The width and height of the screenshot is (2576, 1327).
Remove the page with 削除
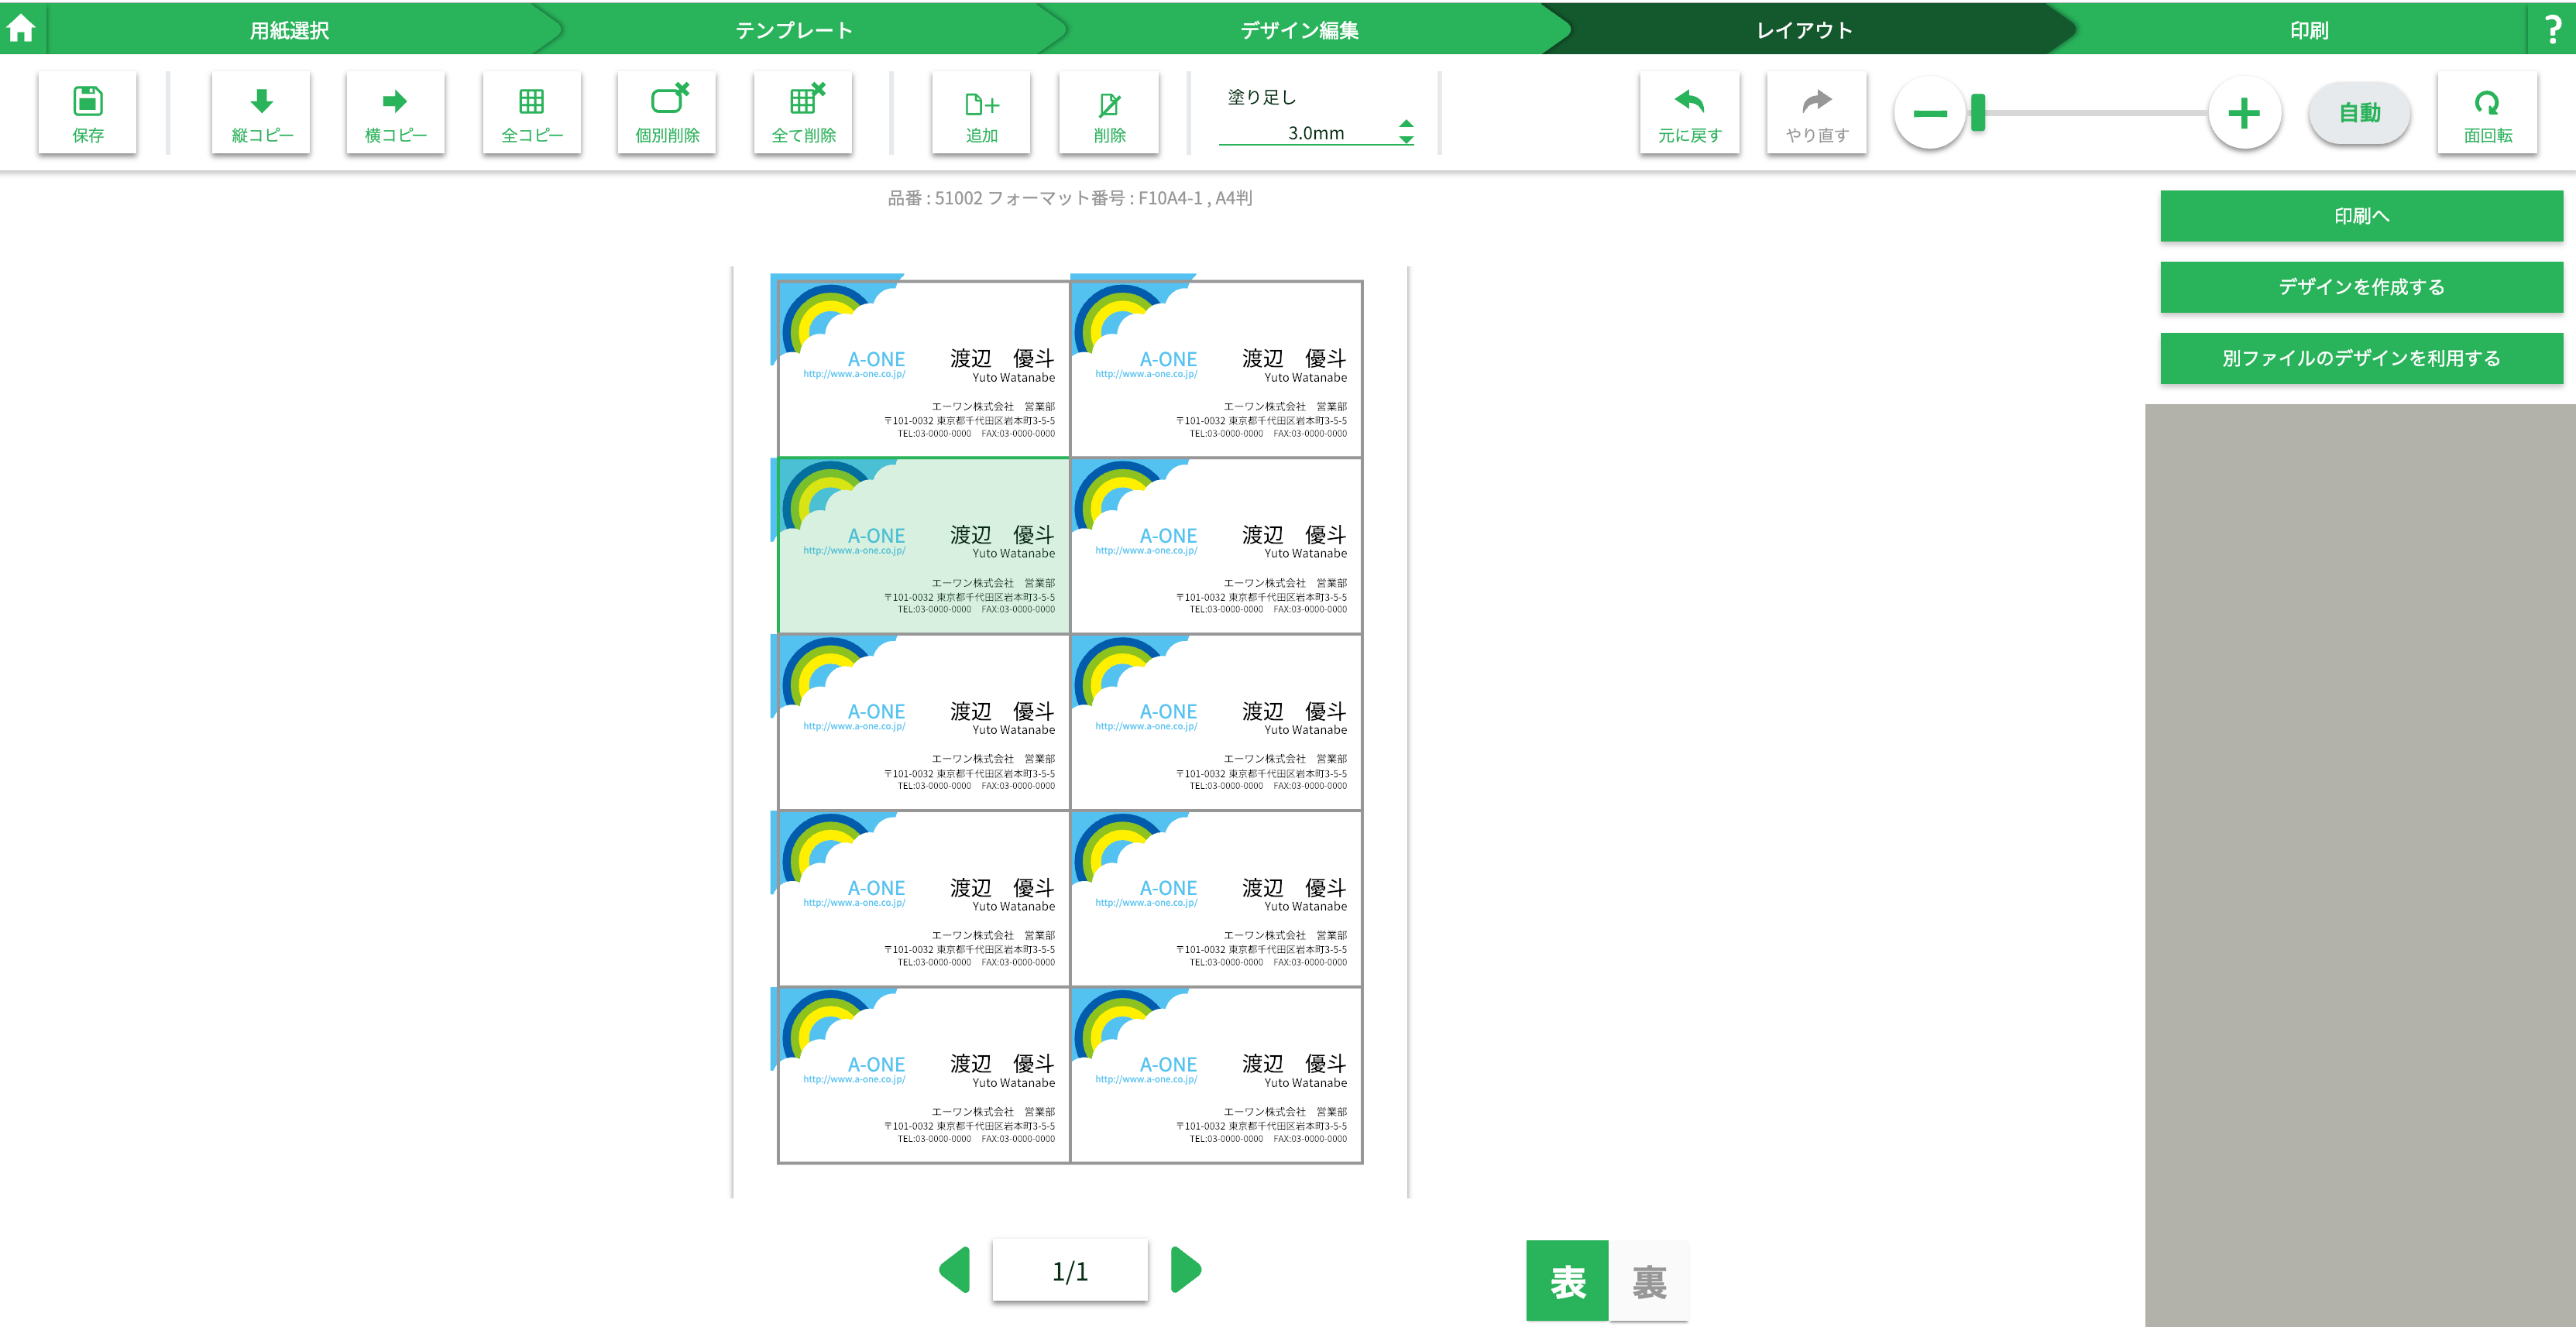pyautogui.click(x=1110, y=113)
